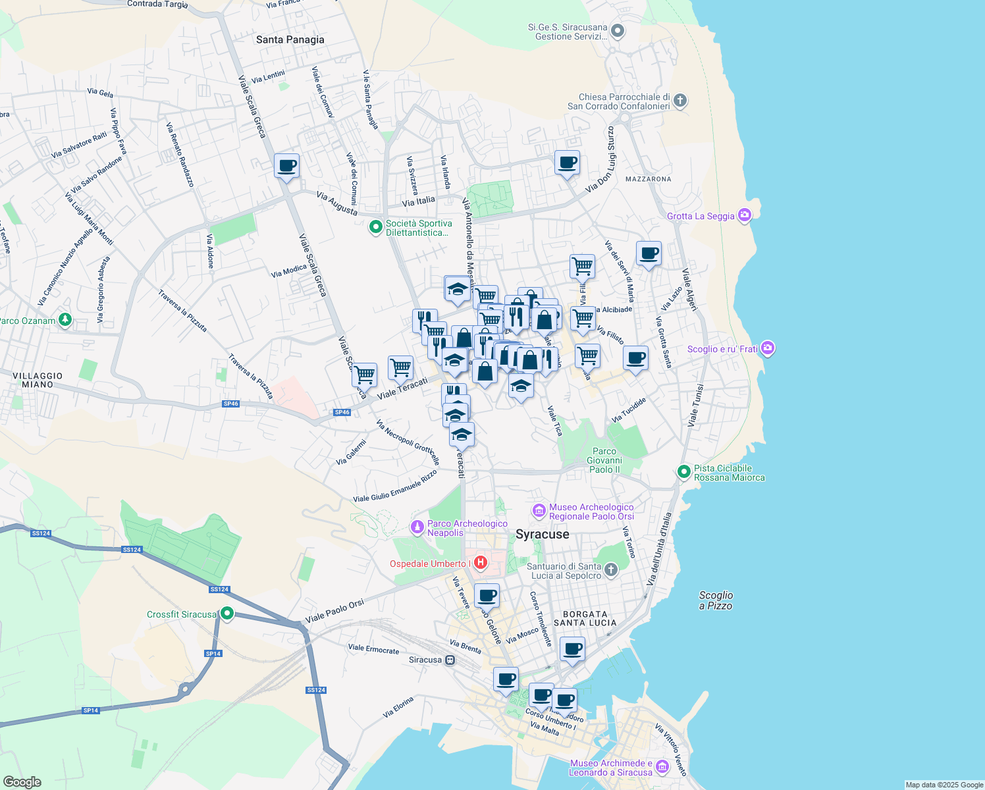This screenshot has height=790, width=985.
Task: Click the Parco Giovanni Paolo II label
Action: coord(604,460)
